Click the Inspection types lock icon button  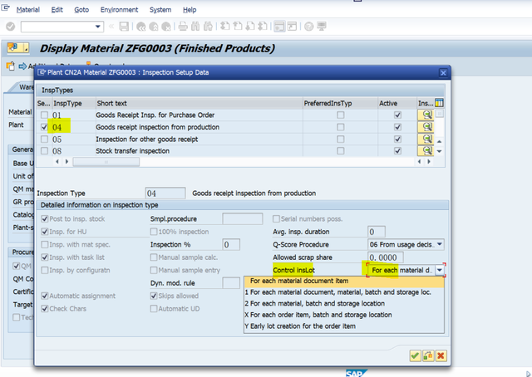click(428, 355)
